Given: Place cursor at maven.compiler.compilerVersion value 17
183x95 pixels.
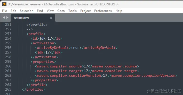Looking at the screenshot, I should [105, 75].
